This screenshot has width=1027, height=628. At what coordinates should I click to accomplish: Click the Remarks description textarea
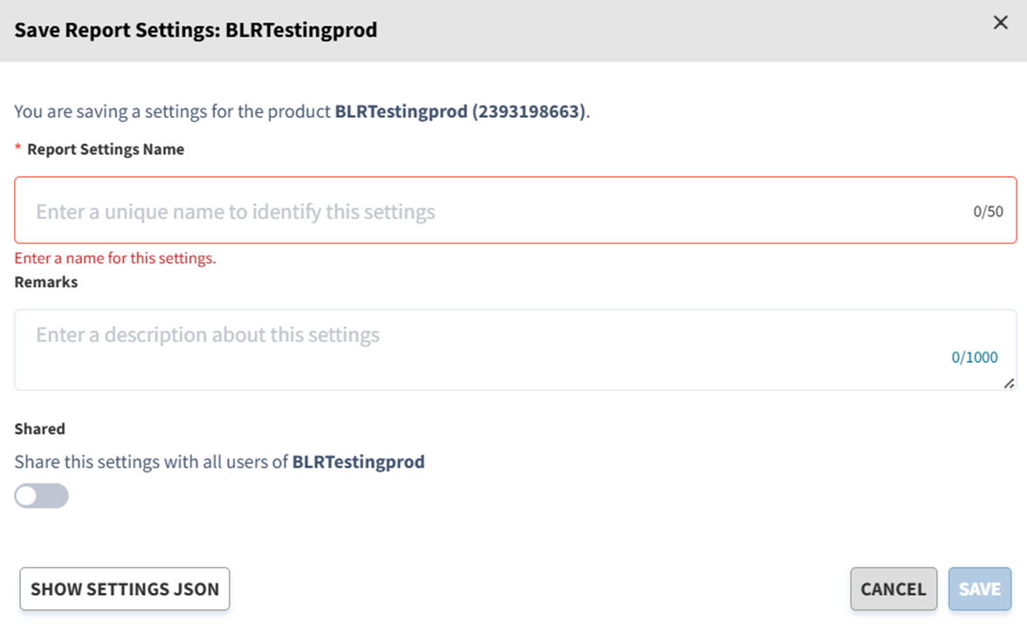click(437, 349)
